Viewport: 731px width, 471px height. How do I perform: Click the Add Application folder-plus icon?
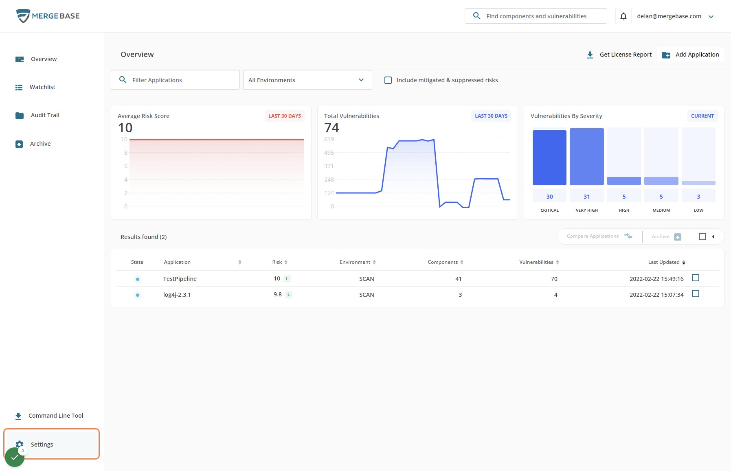pos(666,55)
